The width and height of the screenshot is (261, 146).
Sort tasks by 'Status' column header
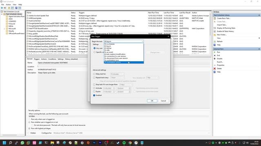(x=73, y=13)
